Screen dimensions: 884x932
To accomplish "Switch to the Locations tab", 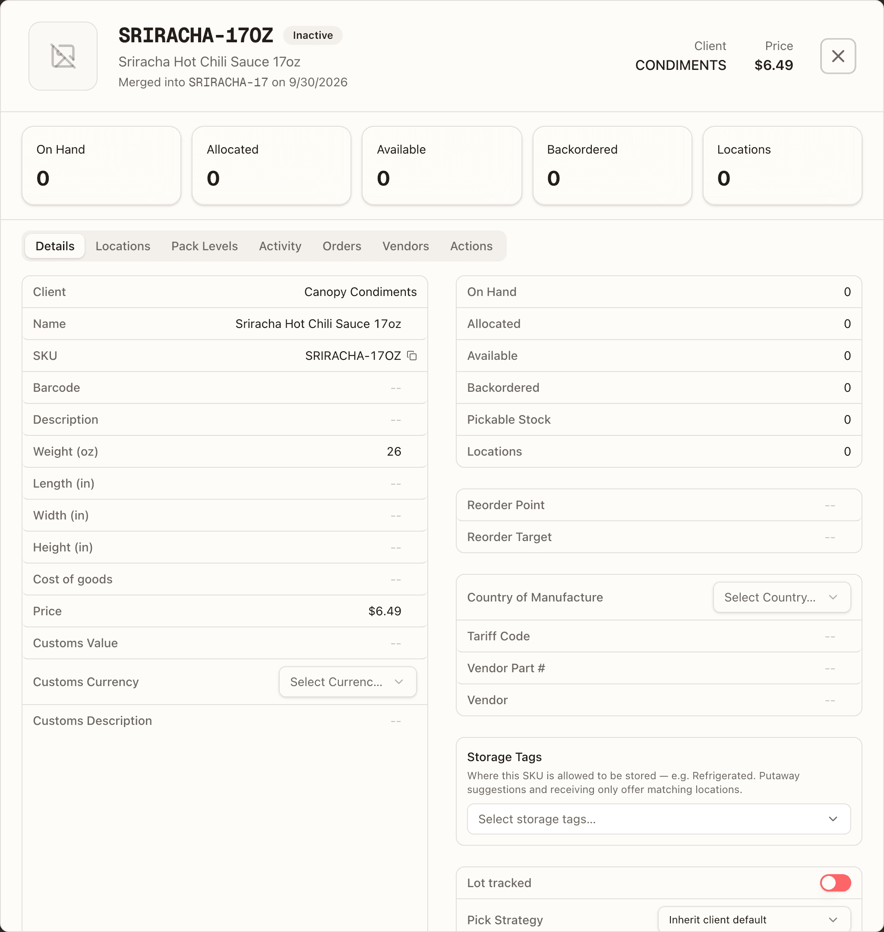I will 123,246.
